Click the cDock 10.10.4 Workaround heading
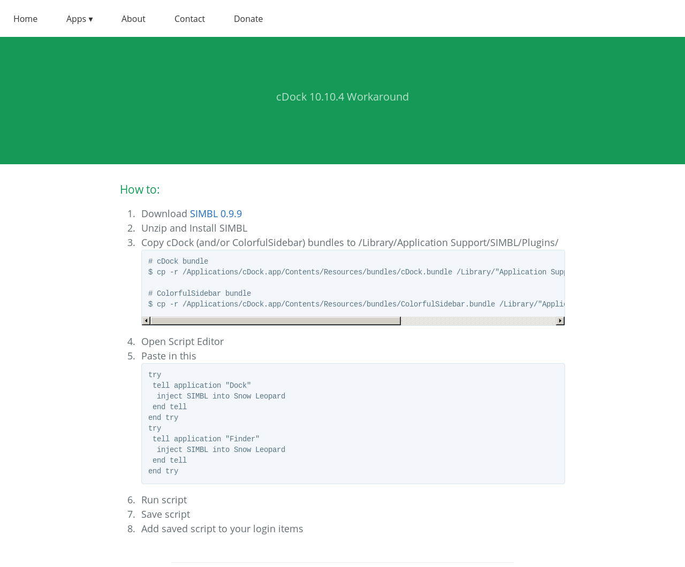 [x=342, y=97]
